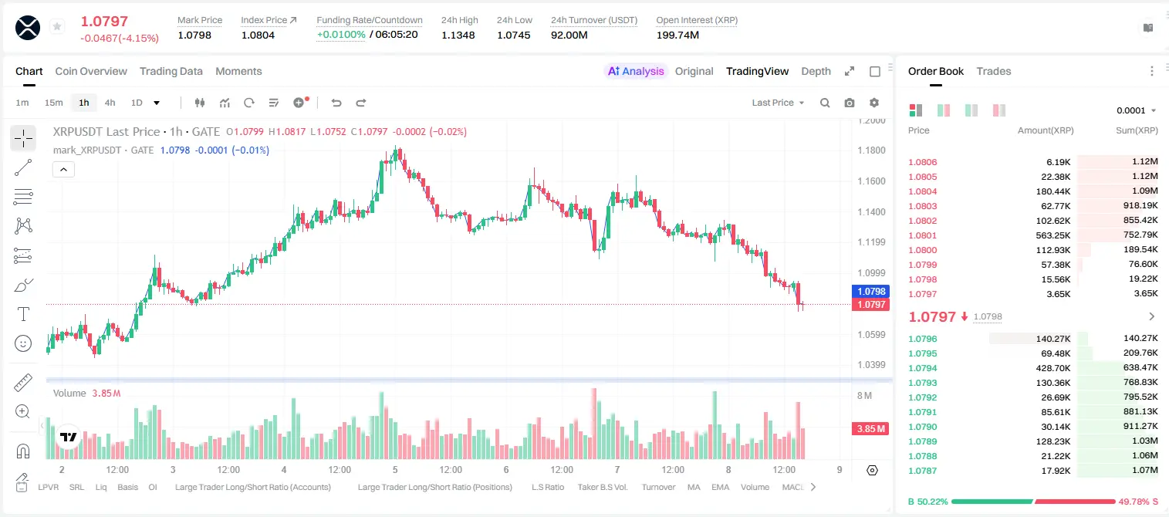Screen dimensions: 1169x517
Task: Toggle the AI Analysis mode
Action: pyautogui.click(x=635, y=71)
